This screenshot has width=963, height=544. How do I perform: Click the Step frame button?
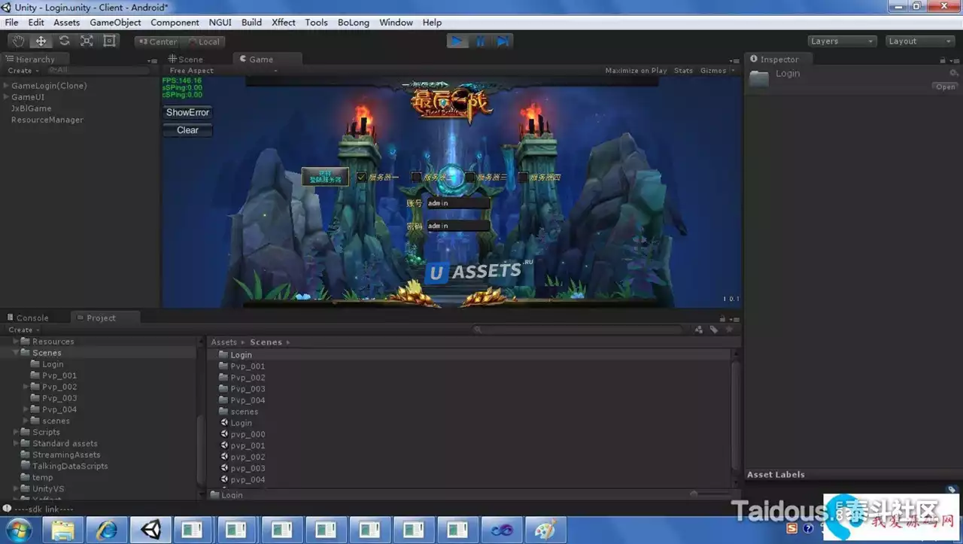point(503,41)
